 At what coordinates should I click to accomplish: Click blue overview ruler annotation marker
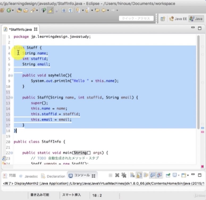pyautogui.click(x=203, y=128)
